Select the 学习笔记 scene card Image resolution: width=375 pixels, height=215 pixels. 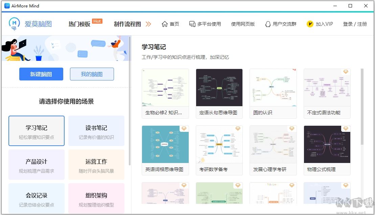(37, 131)
